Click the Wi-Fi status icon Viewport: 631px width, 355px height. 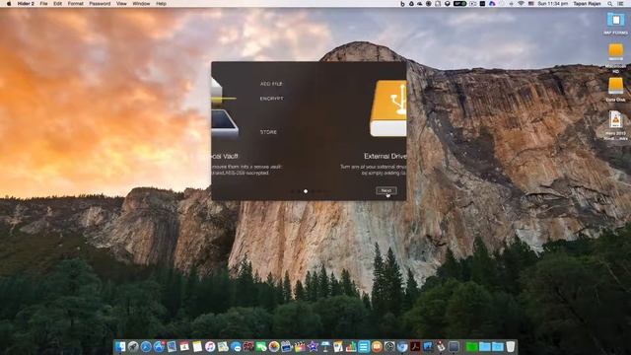pyautogui.click(x=521, y=3)
